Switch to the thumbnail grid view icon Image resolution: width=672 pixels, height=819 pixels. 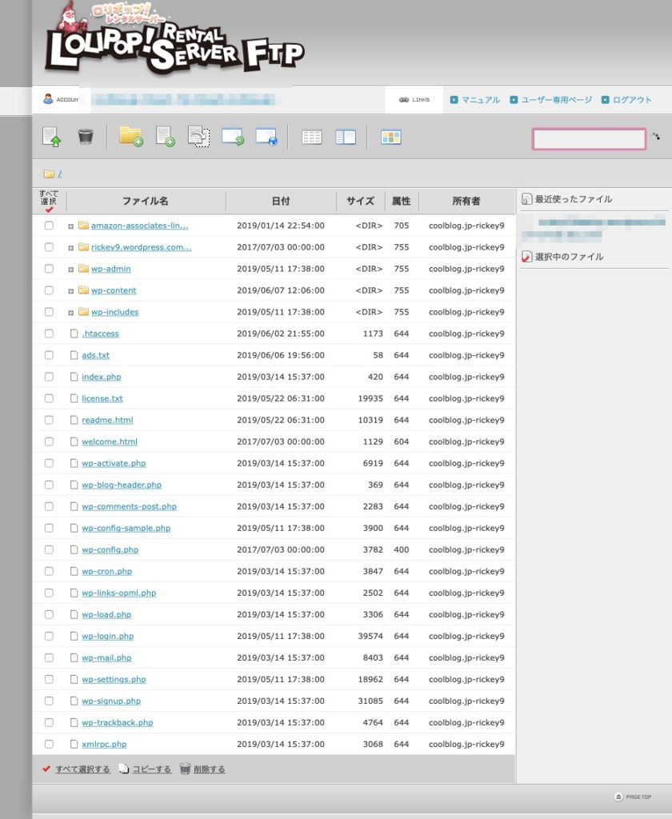point(391,138)
